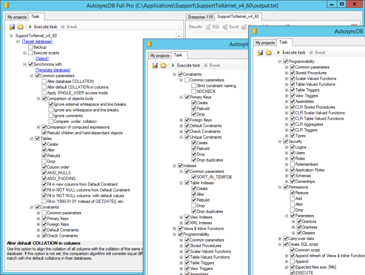Click the tree scrollbar up arrow

pyautogui.click(x=179, y=35)
